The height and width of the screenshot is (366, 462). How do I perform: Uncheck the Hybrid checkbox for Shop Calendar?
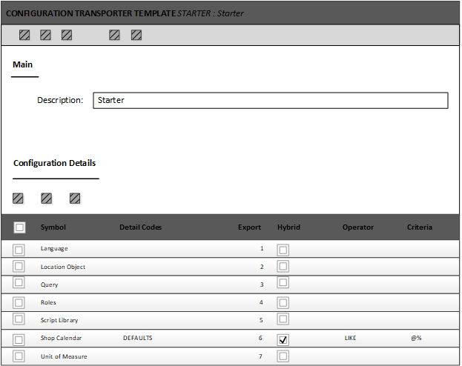tap(283, 339)
